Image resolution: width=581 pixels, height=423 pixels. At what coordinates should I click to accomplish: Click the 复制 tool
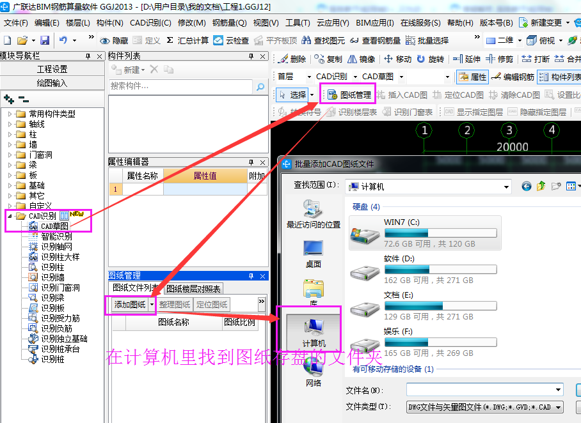click(x=328, y=59)
